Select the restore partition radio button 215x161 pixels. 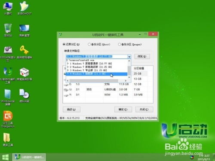(x=64, y=44)
